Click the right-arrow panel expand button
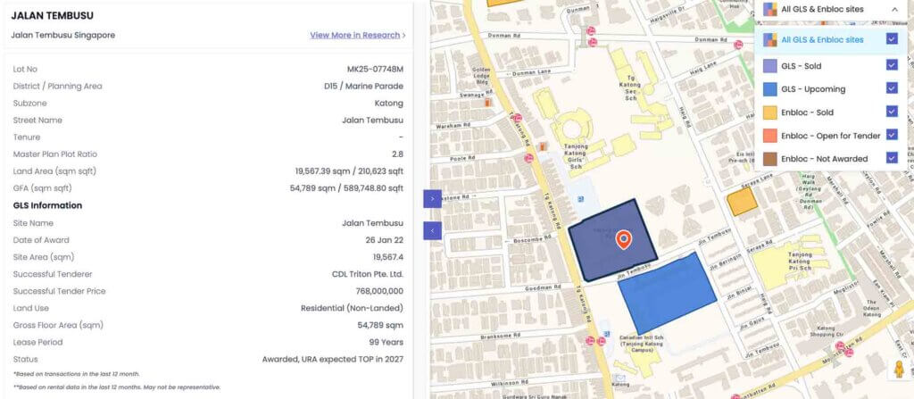914x399 pixels. click(x=432, y=199)
